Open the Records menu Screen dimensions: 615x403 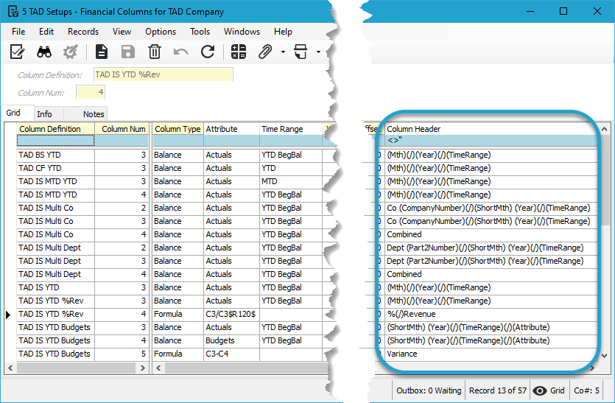[x=83, y=32]
